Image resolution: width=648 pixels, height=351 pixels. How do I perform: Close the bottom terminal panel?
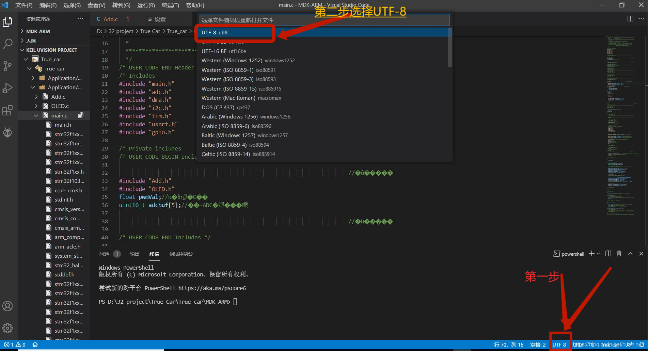(641, 254)
